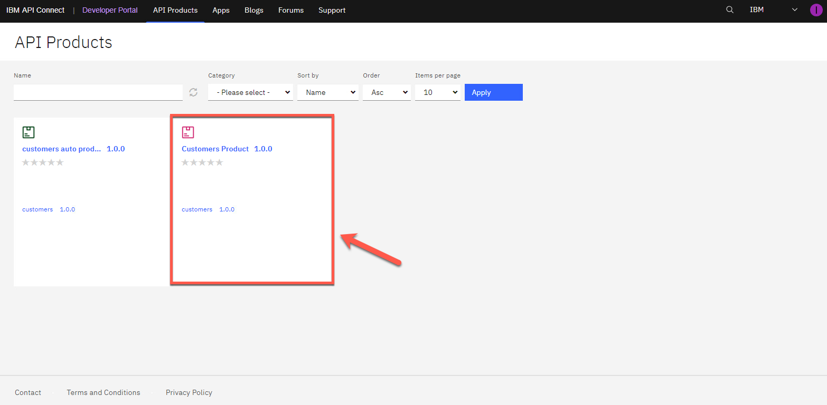
Task: Open Terms and Conditions link
Action: [104, 392]
